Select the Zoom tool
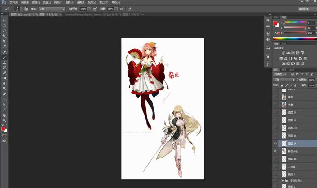This screenshot has width=317, height=188. click(4, 120)
